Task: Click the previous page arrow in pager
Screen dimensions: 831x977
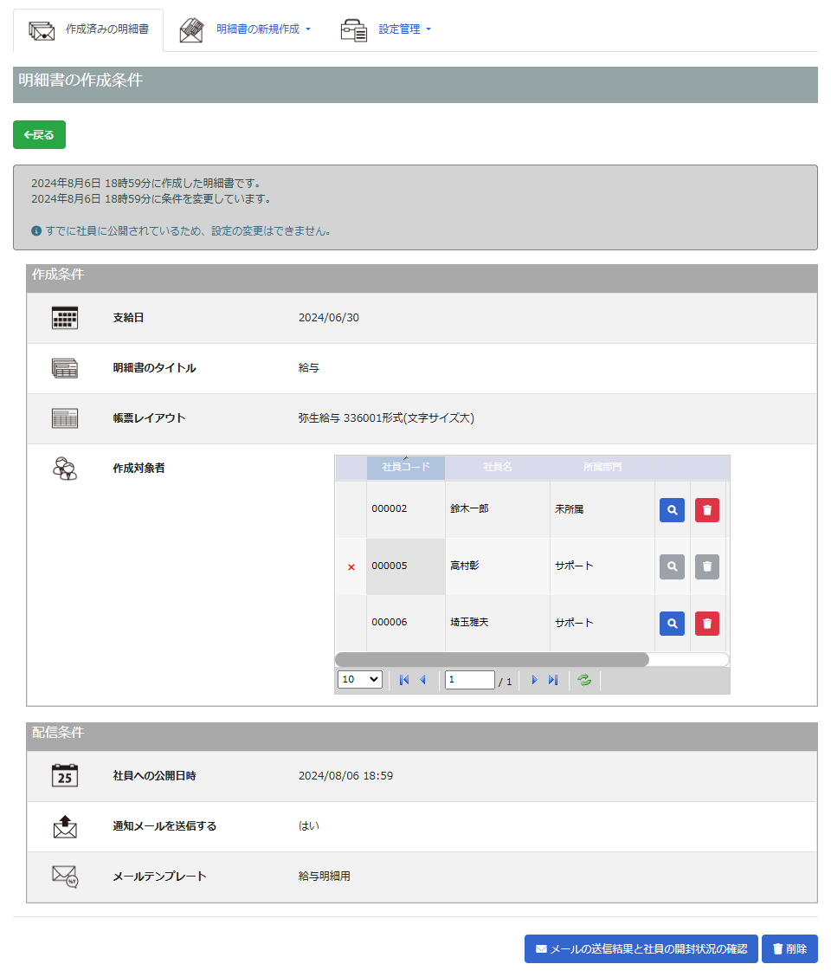Action: pos(423,680)
